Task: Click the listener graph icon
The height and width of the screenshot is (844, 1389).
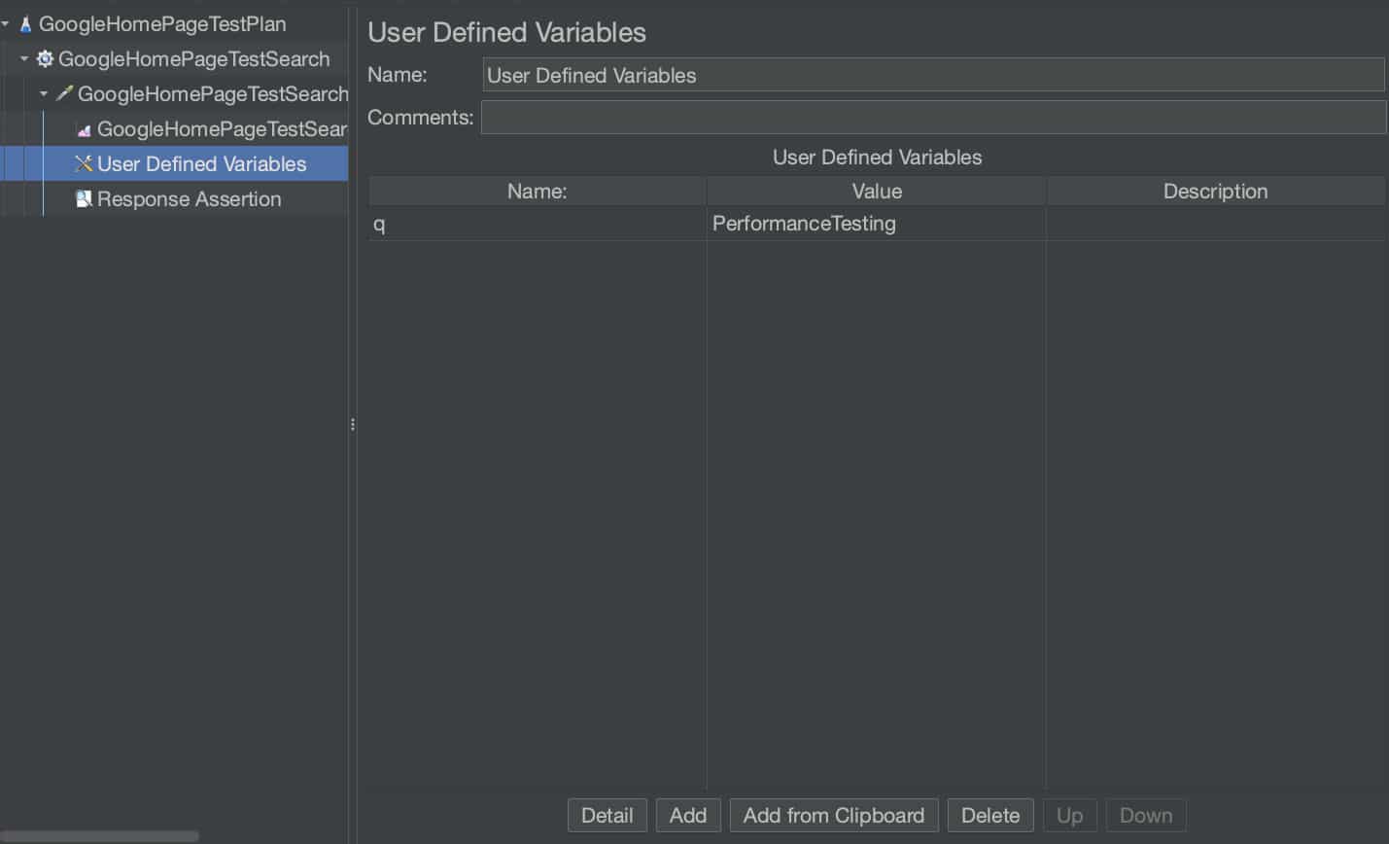Action: click(x=84, y=129)
